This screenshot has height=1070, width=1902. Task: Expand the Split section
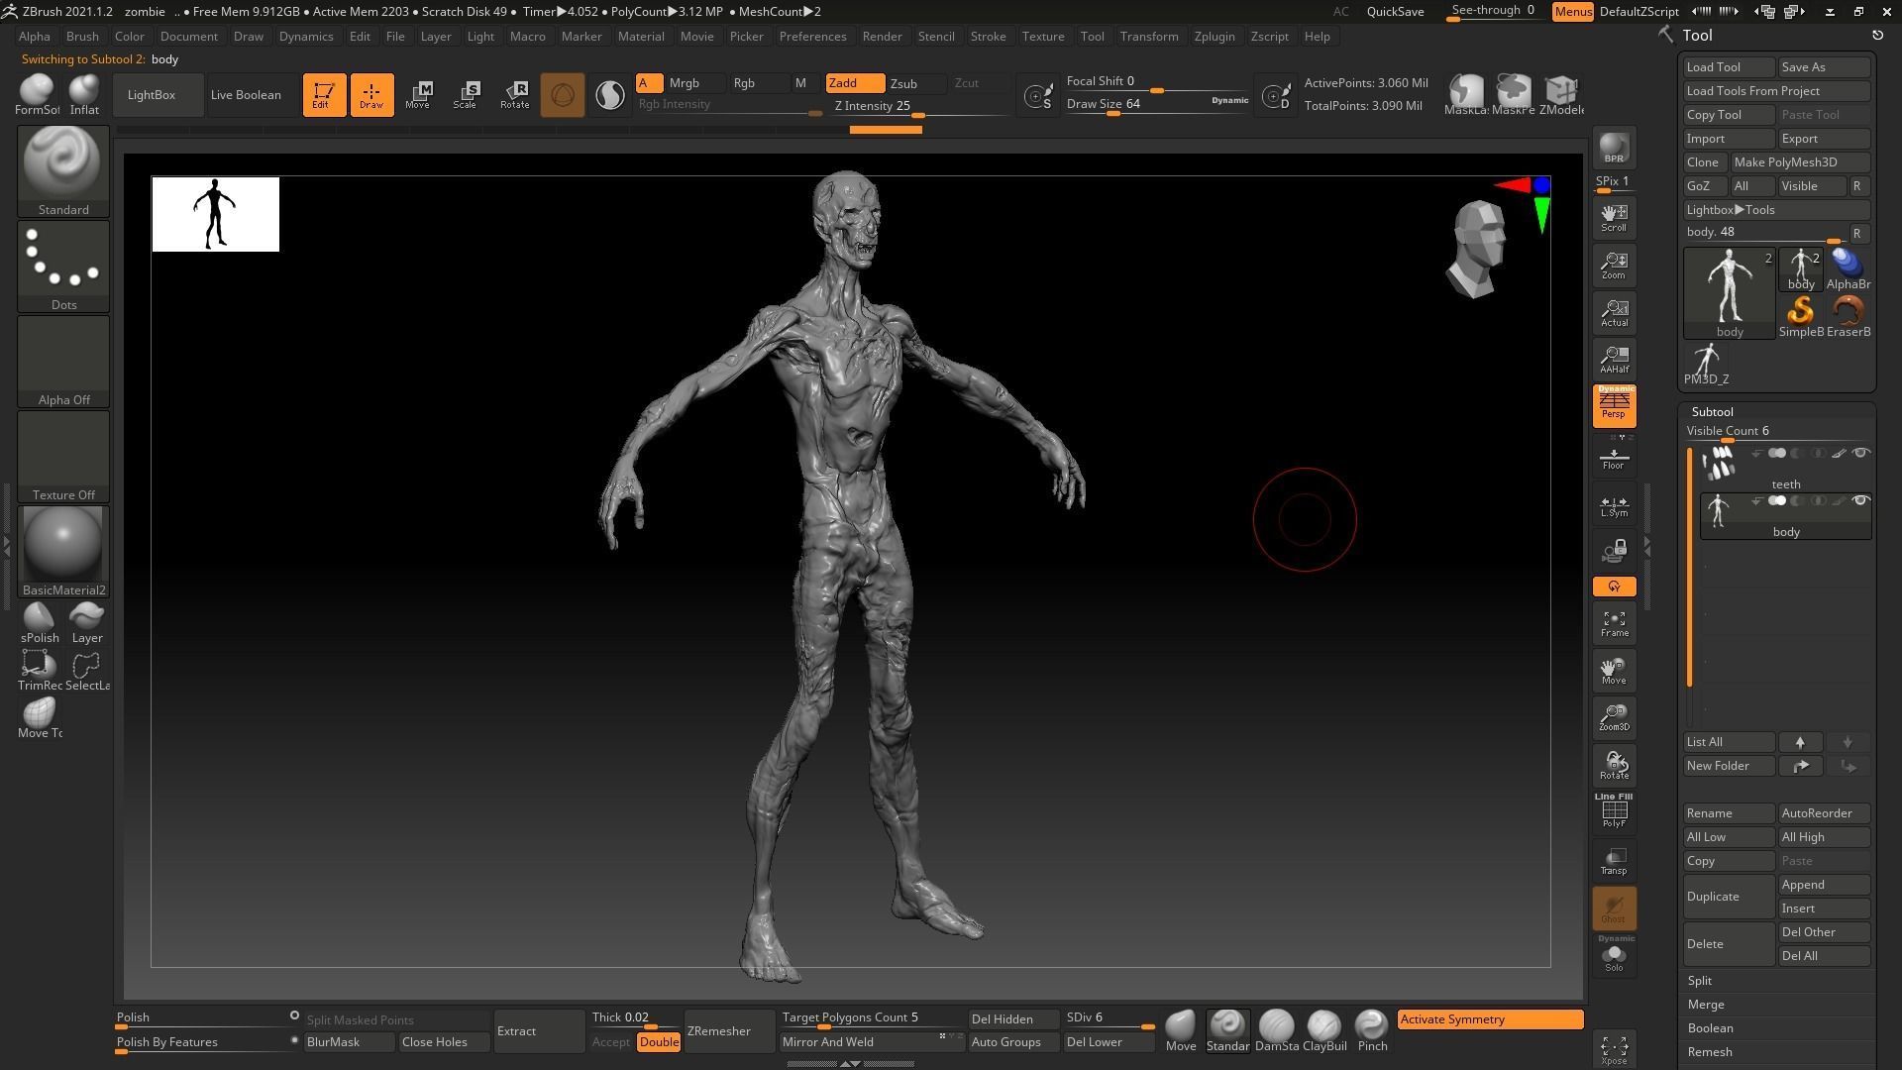[1700, 981]
